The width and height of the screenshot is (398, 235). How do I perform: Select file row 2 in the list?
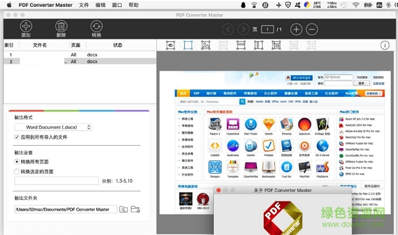coord(80,61)
